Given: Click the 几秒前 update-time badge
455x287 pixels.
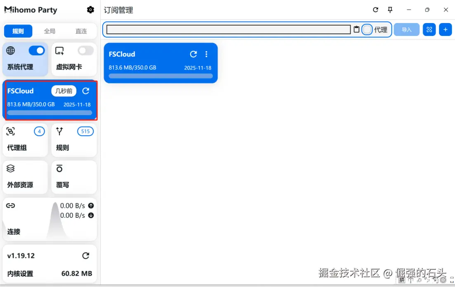Looking at the screenshot, I should click(64, 91).
